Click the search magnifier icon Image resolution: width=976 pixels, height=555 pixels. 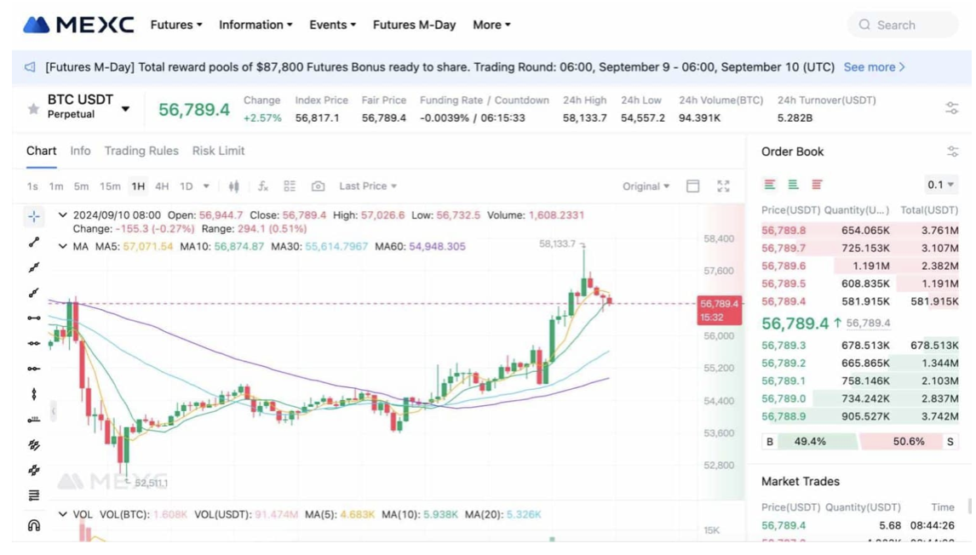(864, 25)
